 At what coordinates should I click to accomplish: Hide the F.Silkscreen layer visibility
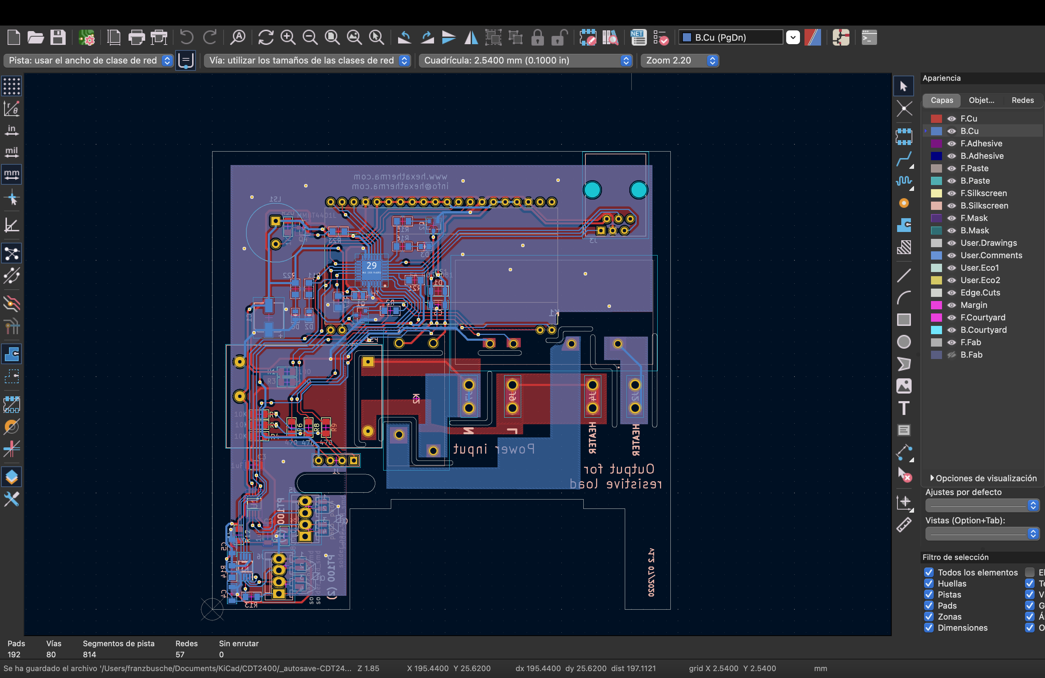tap(951, 193)
